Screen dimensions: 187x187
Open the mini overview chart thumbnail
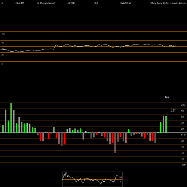(x=92, y=179)
